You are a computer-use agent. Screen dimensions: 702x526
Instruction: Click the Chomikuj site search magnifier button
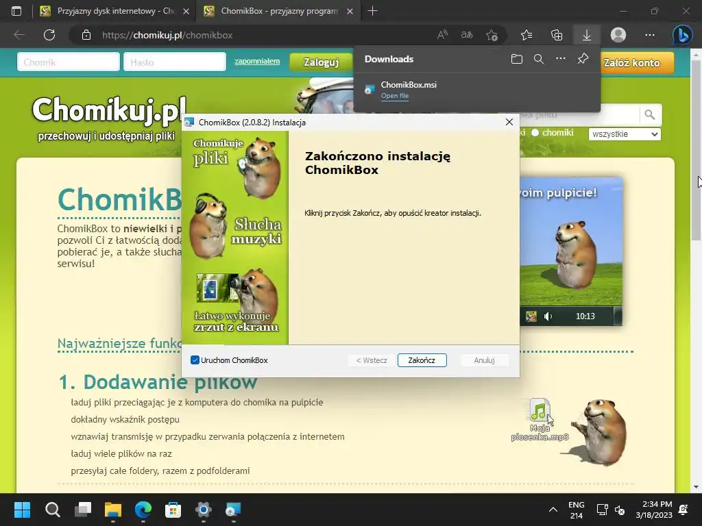click(x=650, y=115)
